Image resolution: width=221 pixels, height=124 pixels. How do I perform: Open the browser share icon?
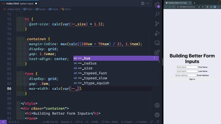(199, 7)
